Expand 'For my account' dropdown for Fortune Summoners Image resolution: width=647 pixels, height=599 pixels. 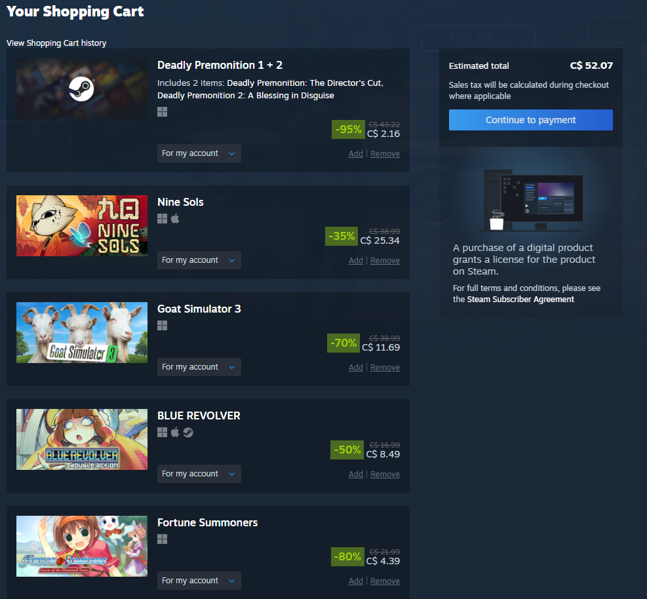coord(199,581)
